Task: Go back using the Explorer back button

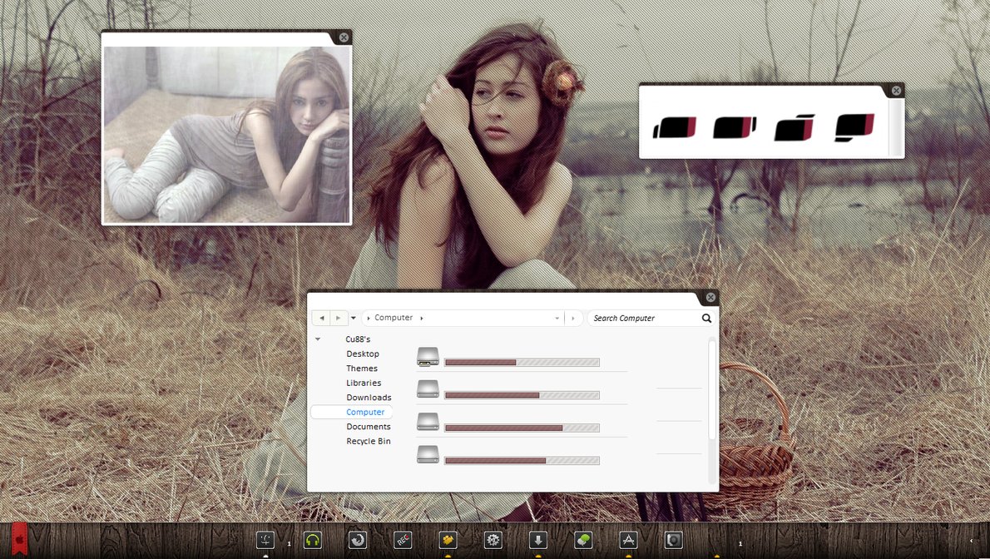Action: (322, 318)
